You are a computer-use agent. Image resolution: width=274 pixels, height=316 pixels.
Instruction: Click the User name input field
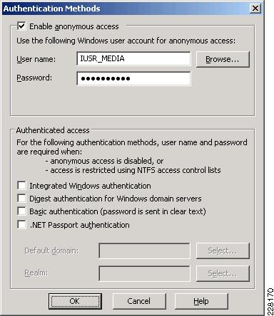pos(133,58)
